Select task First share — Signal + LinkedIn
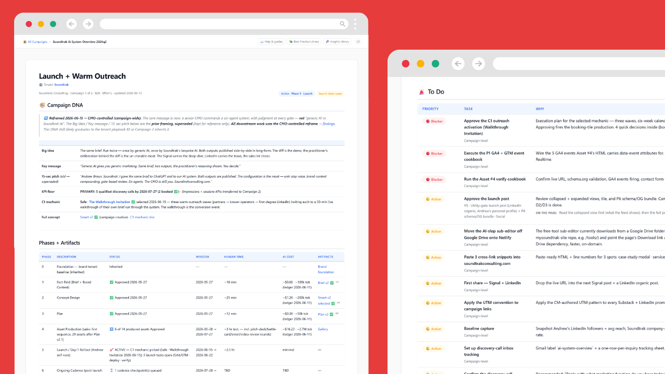Screen dimensions: 665x374 pyautogui.click(x=492, y=283)
